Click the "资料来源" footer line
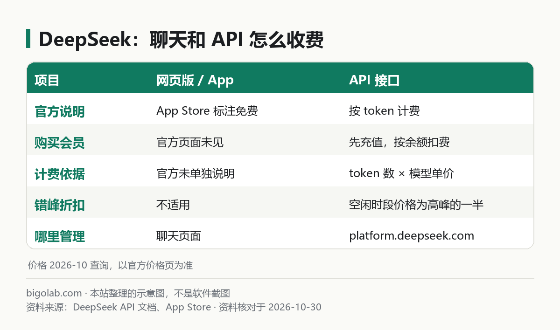Screen dimensions: 560x330 pyautogui.click(x=174, y=307)
